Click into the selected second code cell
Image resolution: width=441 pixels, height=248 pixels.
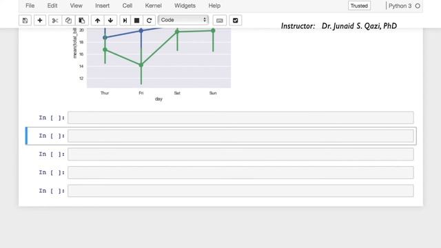240,136
